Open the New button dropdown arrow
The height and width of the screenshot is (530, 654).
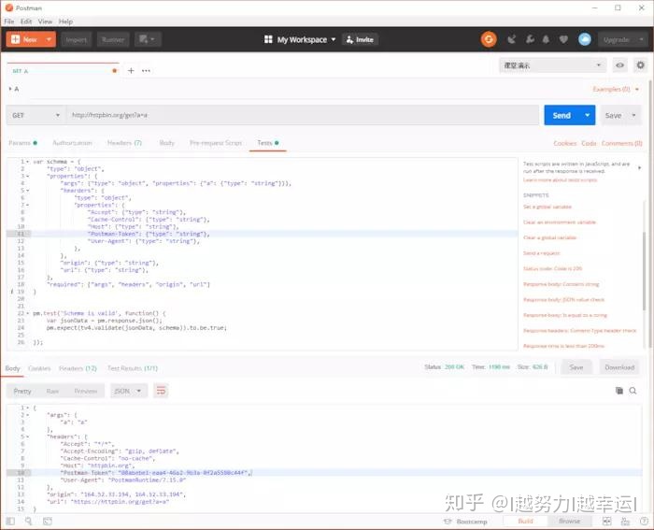(x=49, y=39)
